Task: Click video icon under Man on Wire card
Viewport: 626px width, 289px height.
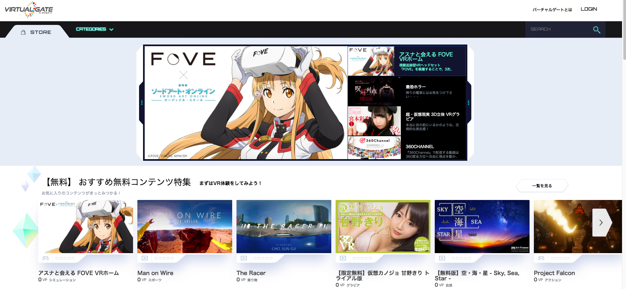Action: tap(145, 258)
